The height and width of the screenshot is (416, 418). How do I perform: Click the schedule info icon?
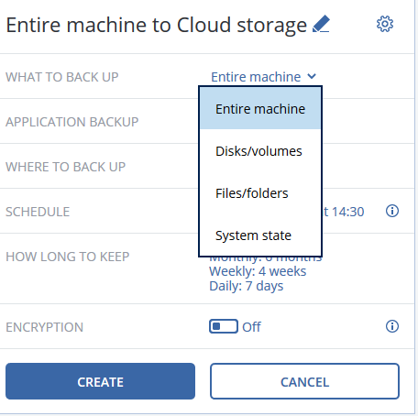click(392, 211)
